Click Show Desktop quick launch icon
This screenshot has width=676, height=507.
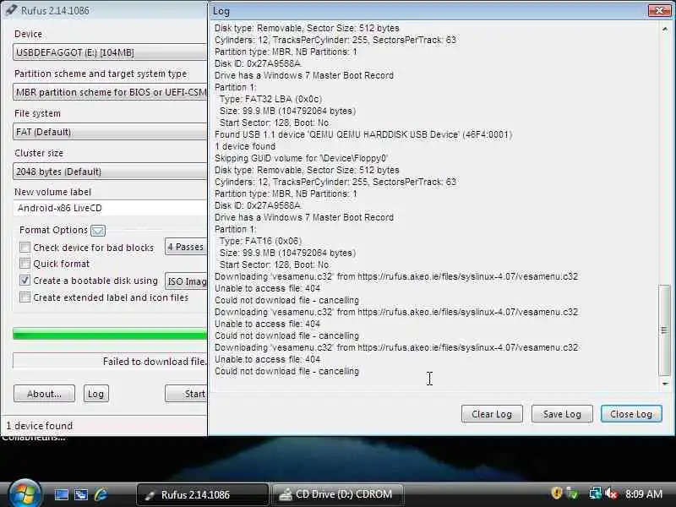(61, 494)
